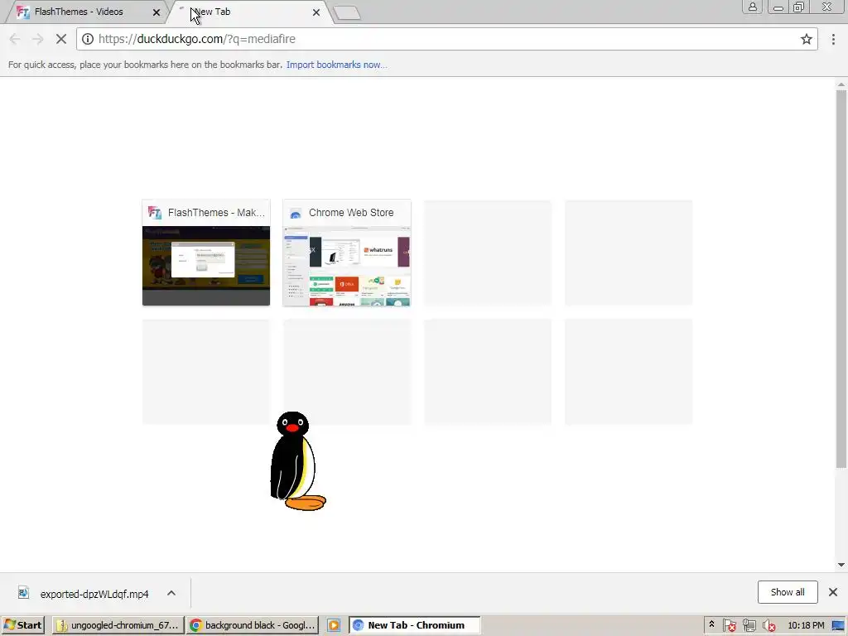848x636 pixels.
Task: Open FlashThemes most-visited thumbnail
Action: [206, 253]
